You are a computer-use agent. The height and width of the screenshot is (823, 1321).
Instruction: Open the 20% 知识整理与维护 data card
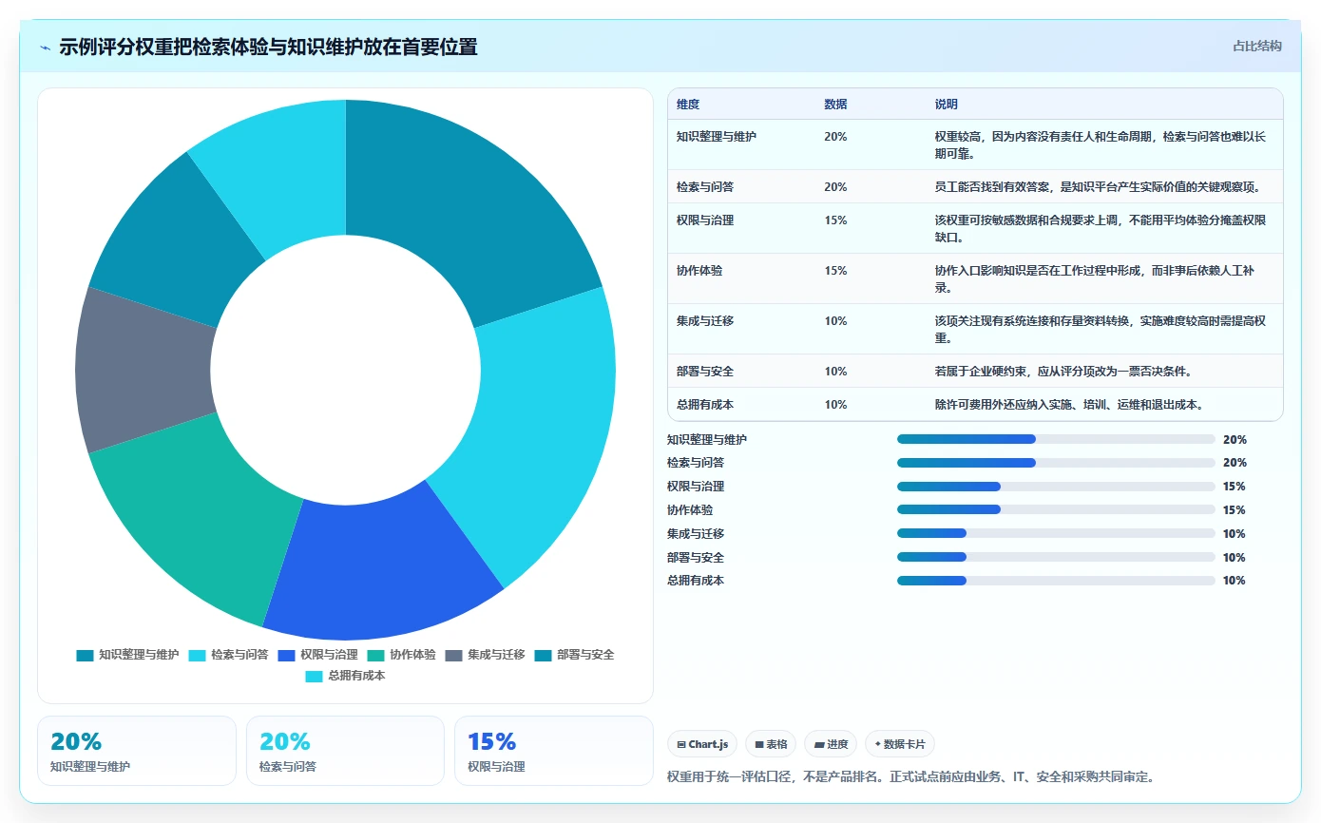click(x=136, y=751)
